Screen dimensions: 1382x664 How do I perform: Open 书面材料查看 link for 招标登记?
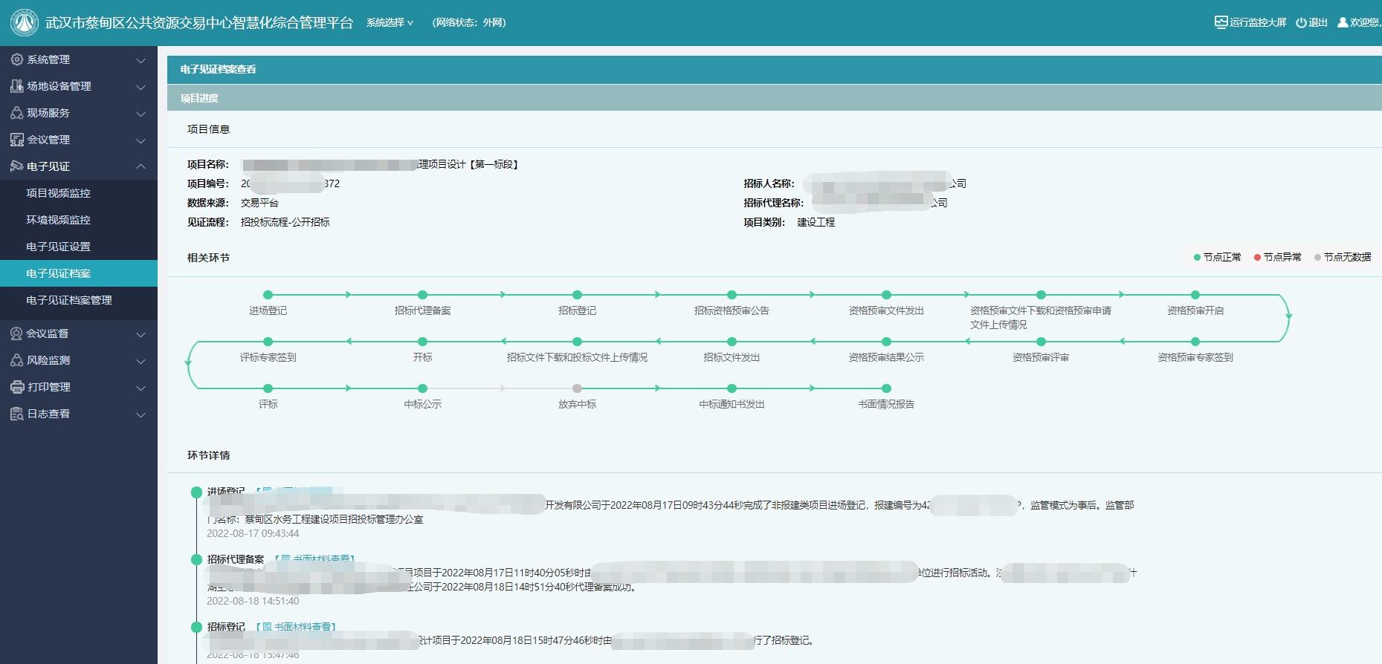coord(303,627)
